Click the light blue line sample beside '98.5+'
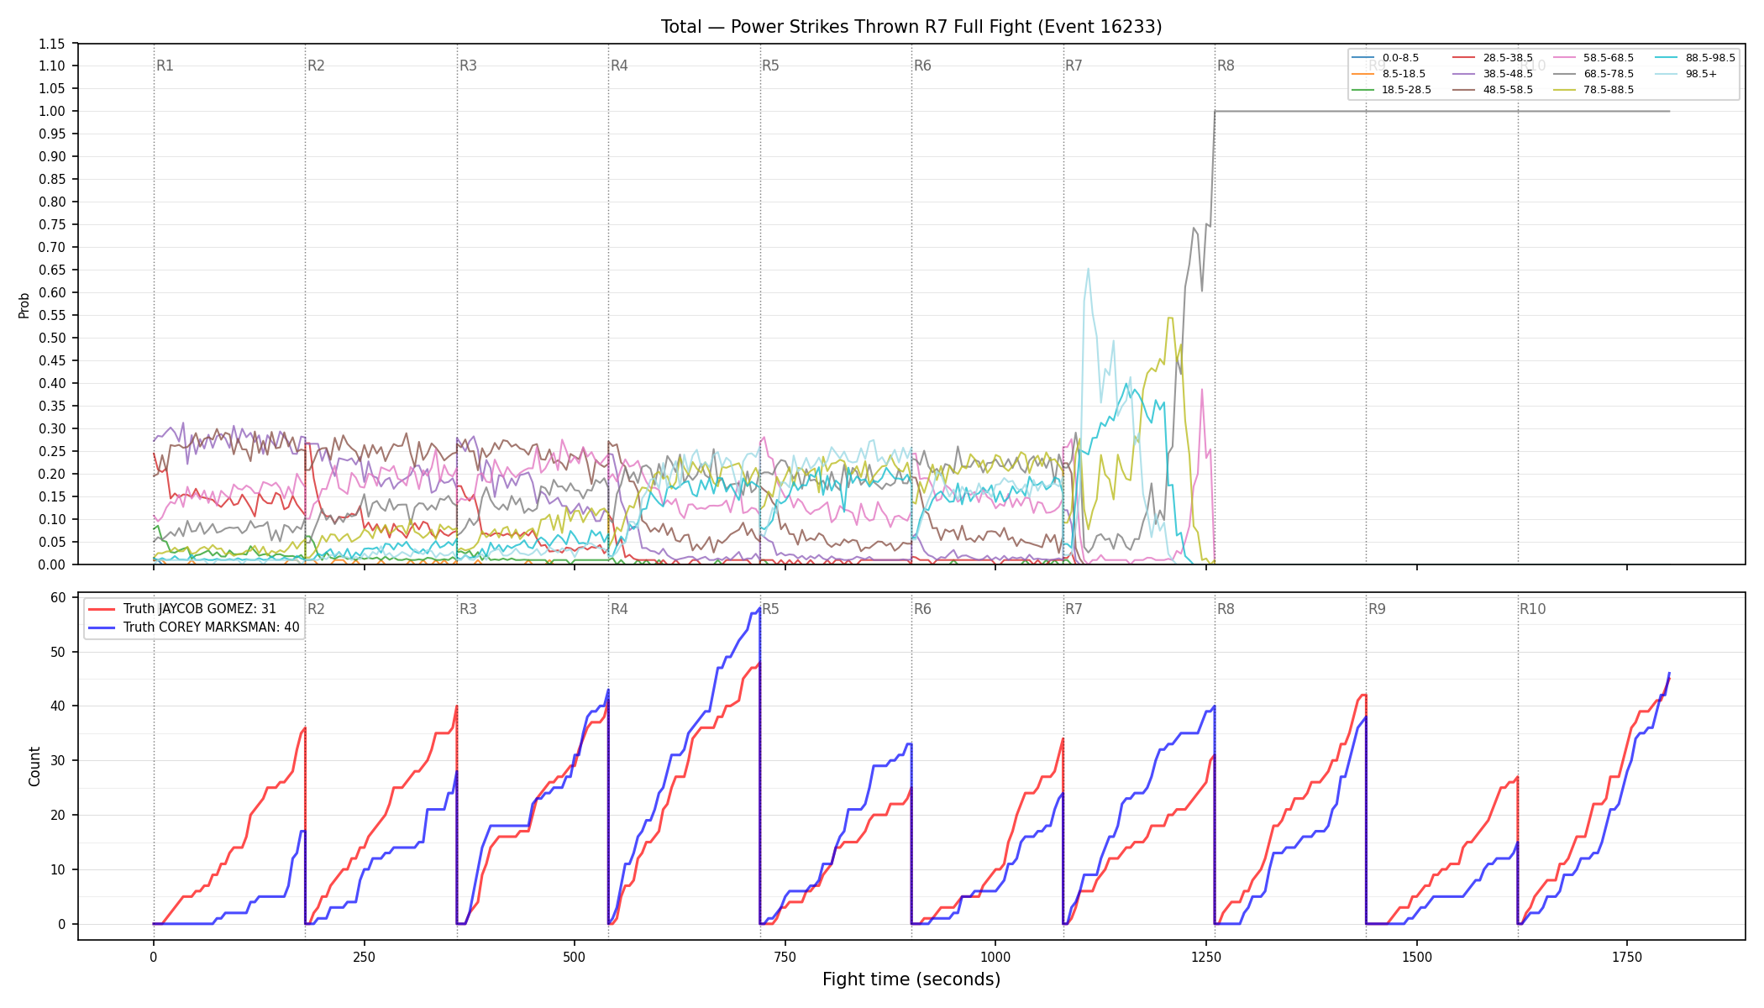The image size is (1764, 1008). 1666,74
